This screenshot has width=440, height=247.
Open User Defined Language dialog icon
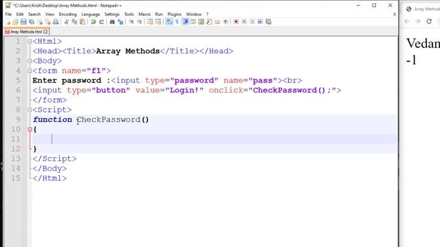pyautogui.click(x=193, y=22)
